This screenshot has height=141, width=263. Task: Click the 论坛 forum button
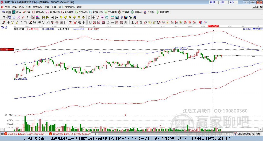coord(223,2)
